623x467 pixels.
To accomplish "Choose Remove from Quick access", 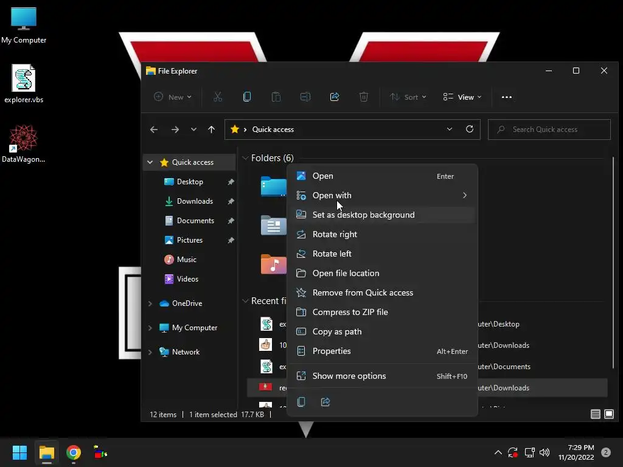I will point(382,292).
